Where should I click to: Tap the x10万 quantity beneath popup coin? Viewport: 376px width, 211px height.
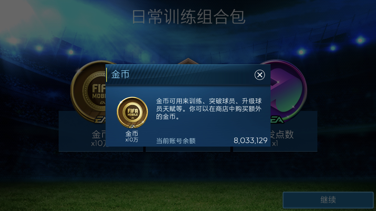point(132,140)
